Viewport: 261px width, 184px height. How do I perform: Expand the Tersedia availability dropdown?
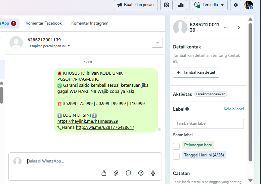point(210,5)
